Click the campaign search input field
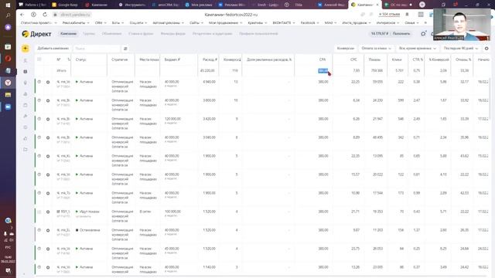The image size is (495, 278). [x=96, y=49]
